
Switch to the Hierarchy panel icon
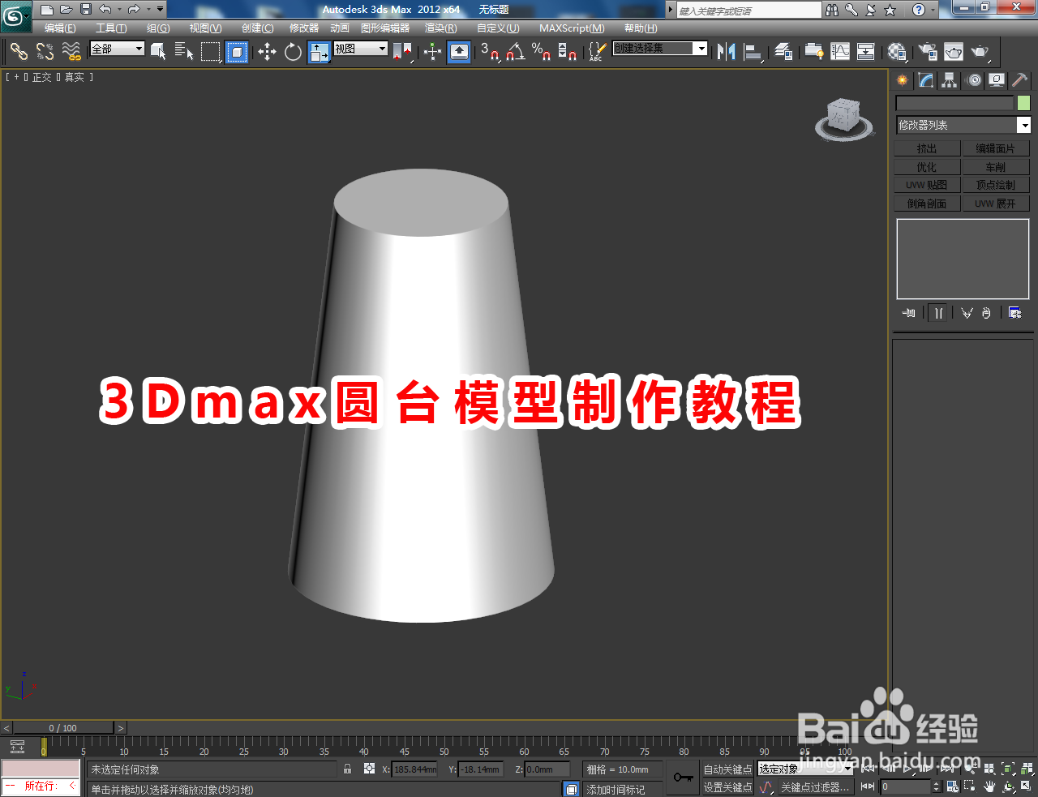point(949,79)
